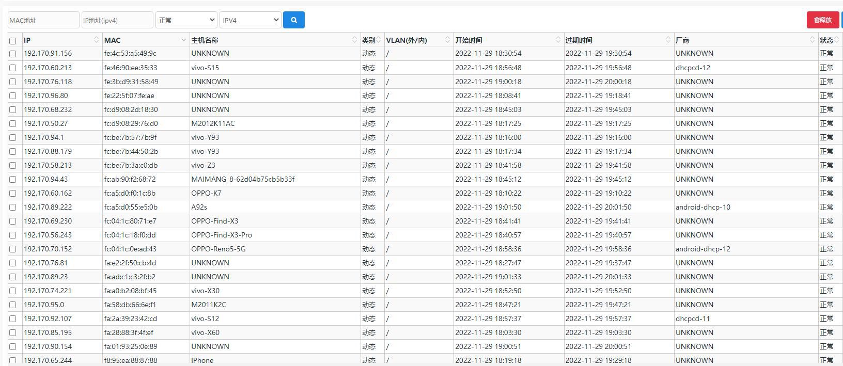Image resolution: width=843 pixels, height=366 pixels.
Task: Tick the checkbox next to 192.170.70.152
Action: 13,249
